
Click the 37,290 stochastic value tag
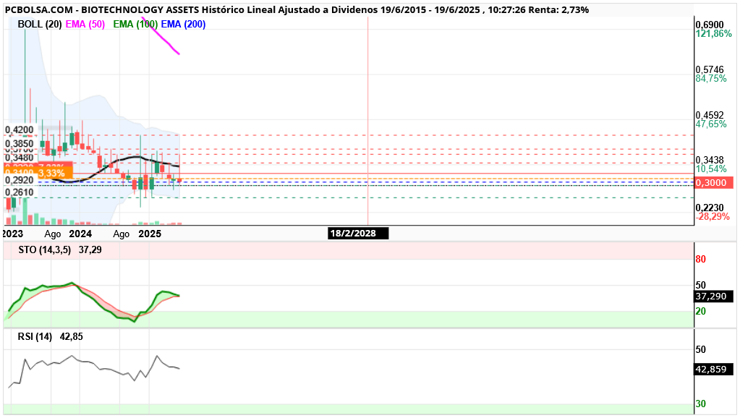click(x=714, y=297)
